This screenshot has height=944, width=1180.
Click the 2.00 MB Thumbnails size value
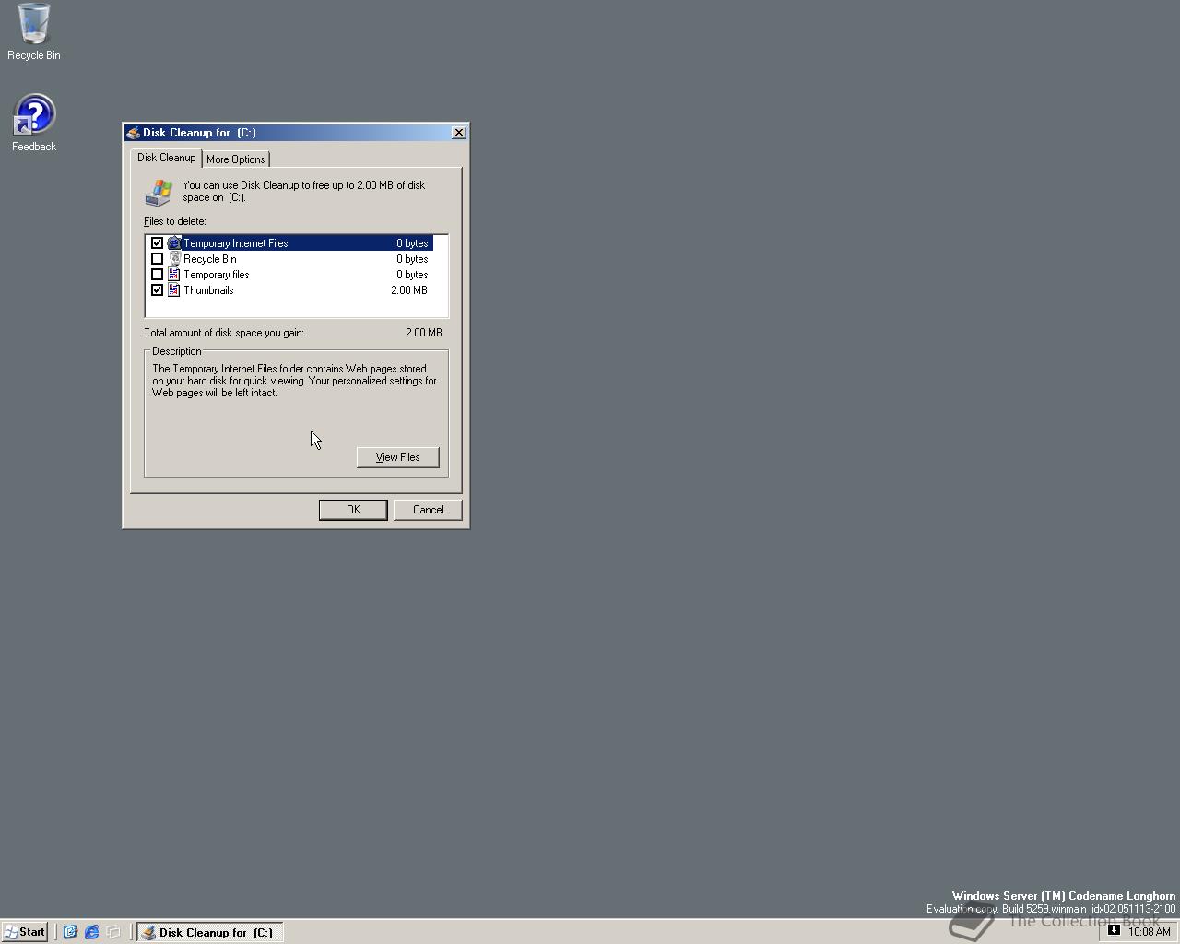pos(409,290)
